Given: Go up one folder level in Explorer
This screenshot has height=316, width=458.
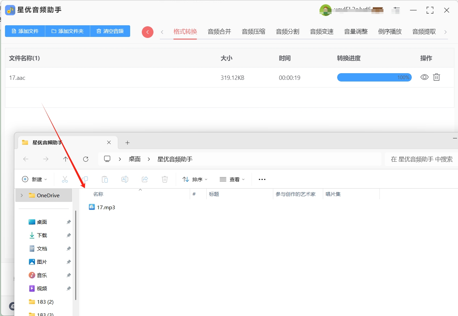Looking at the screenshot, I should [66, 159].
